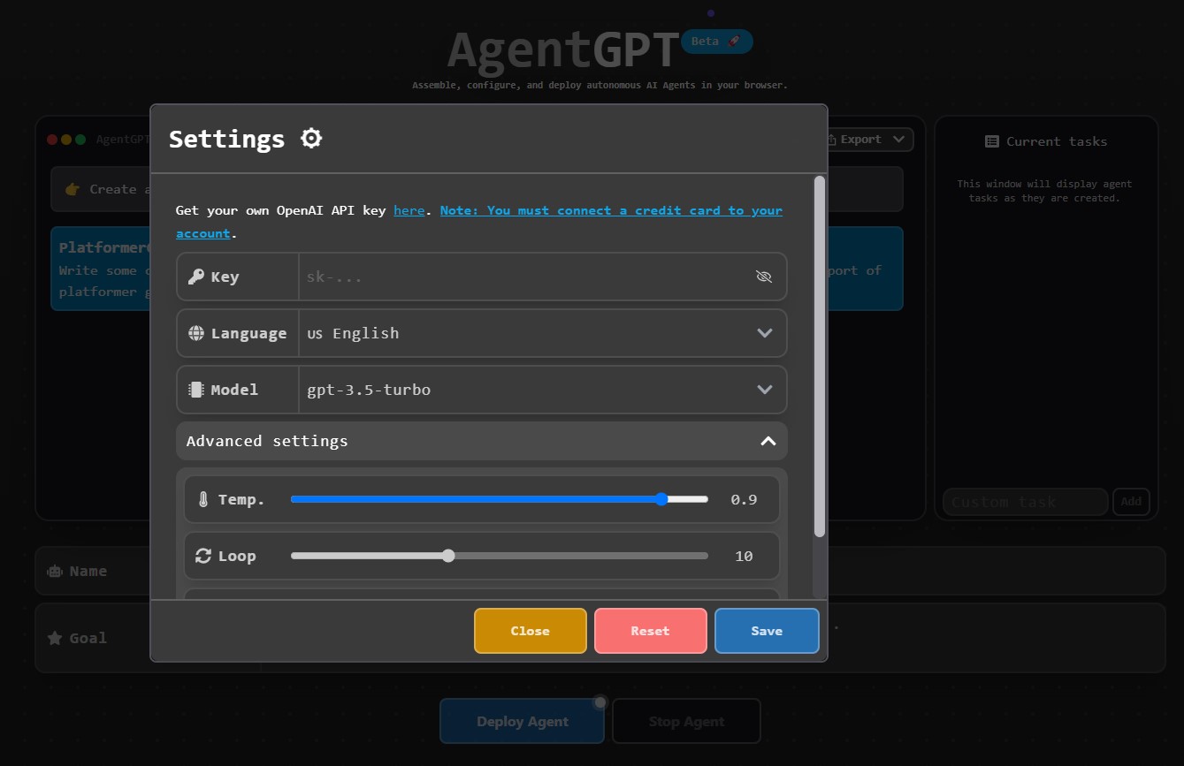This screenshot has height=766, width=1184.
Task: Click the Custom task input field
Action: [x=1026, y=502]
